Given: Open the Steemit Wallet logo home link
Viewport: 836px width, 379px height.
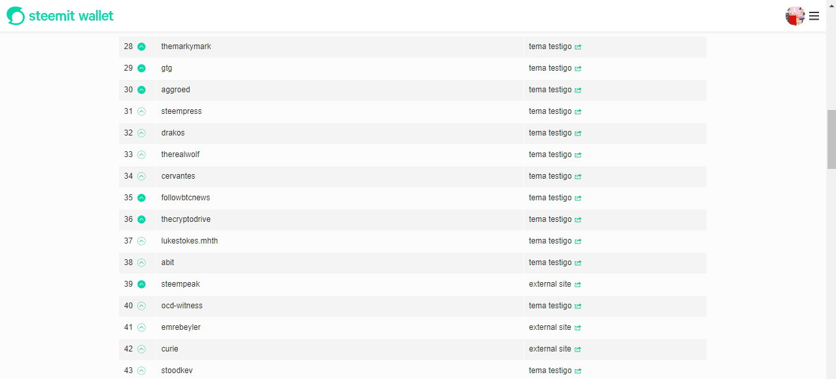Looking at the screenshot, I should click(x=60, y=16).
